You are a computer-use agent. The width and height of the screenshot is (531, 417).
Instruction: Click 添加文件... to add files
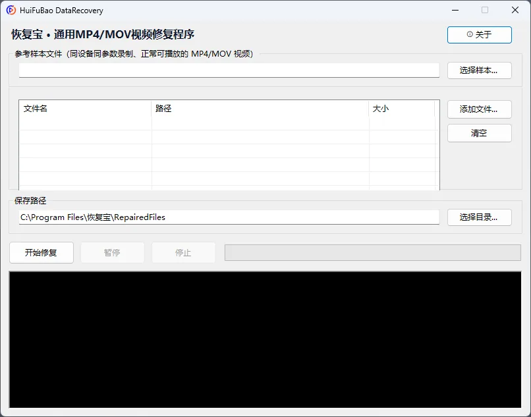[x=479, y=109]
